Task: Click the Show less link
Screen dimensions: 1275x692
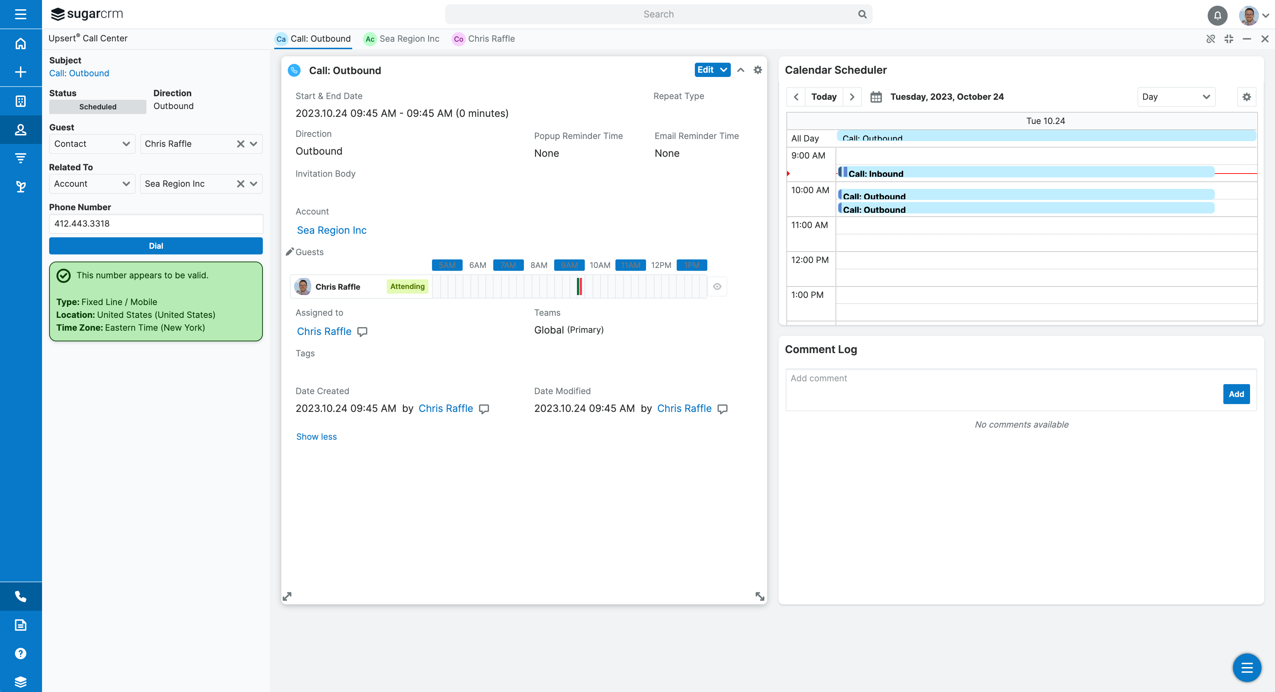Action: coord(316,437)
